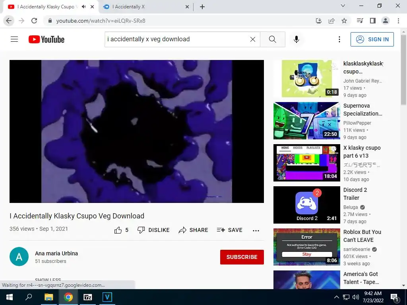The image size is (407, 305).
Task: Mute the YouTube tab audio indicator
Action: [x=83, y=7]
